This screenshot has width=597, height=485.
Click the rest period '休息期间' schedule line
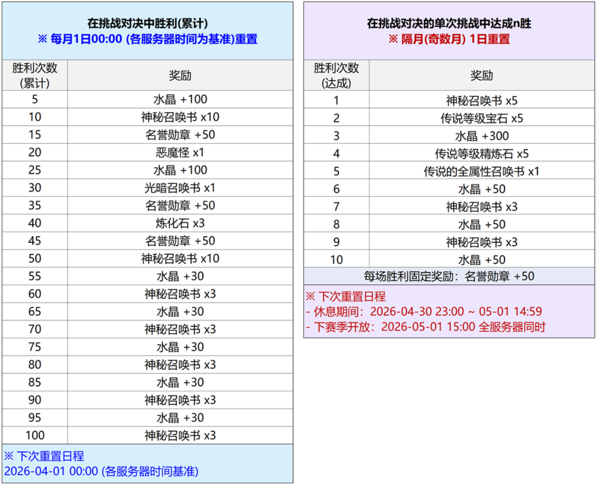coord(423,312)
